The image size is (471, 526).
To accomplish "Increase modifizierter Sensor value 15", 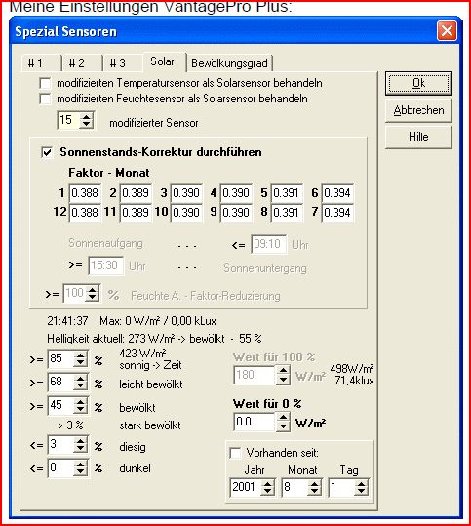I will [87, 116].
